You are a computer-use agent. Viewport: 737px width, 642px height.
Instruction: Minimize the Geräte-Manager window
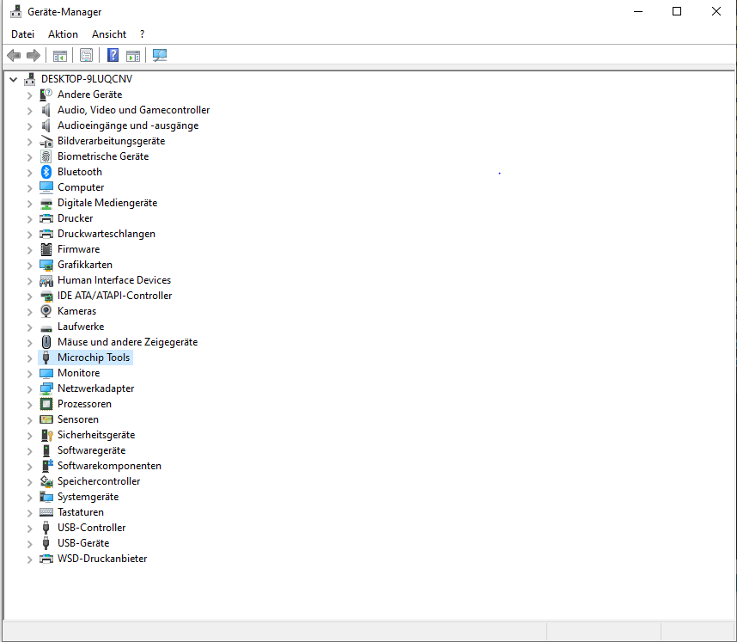638,11
